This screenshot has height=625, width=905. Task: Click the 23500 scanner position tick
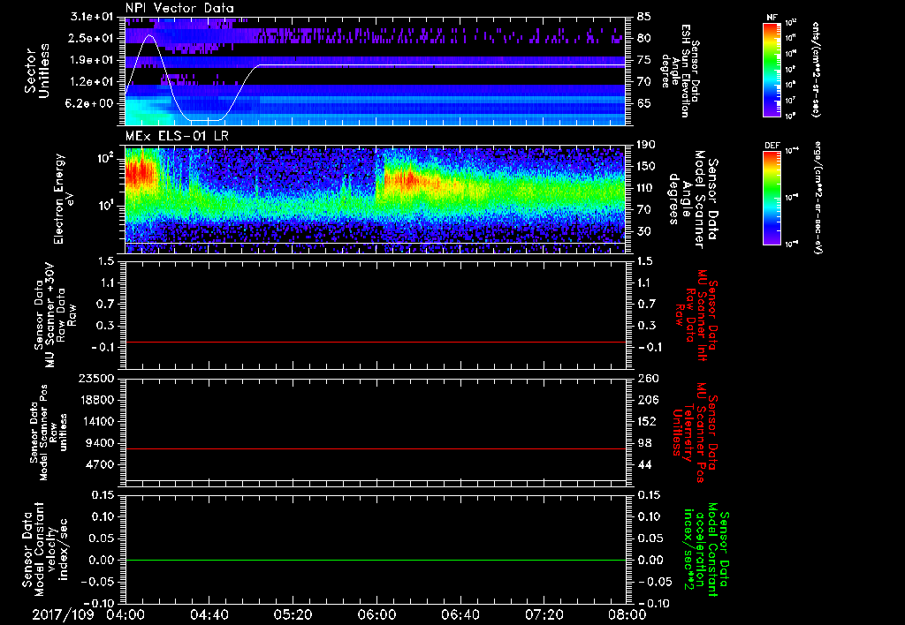click(95, 378)
